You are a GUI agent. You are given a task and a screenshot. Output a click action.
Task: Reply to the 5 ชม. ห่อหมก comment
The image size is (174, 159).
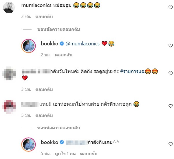44,115
